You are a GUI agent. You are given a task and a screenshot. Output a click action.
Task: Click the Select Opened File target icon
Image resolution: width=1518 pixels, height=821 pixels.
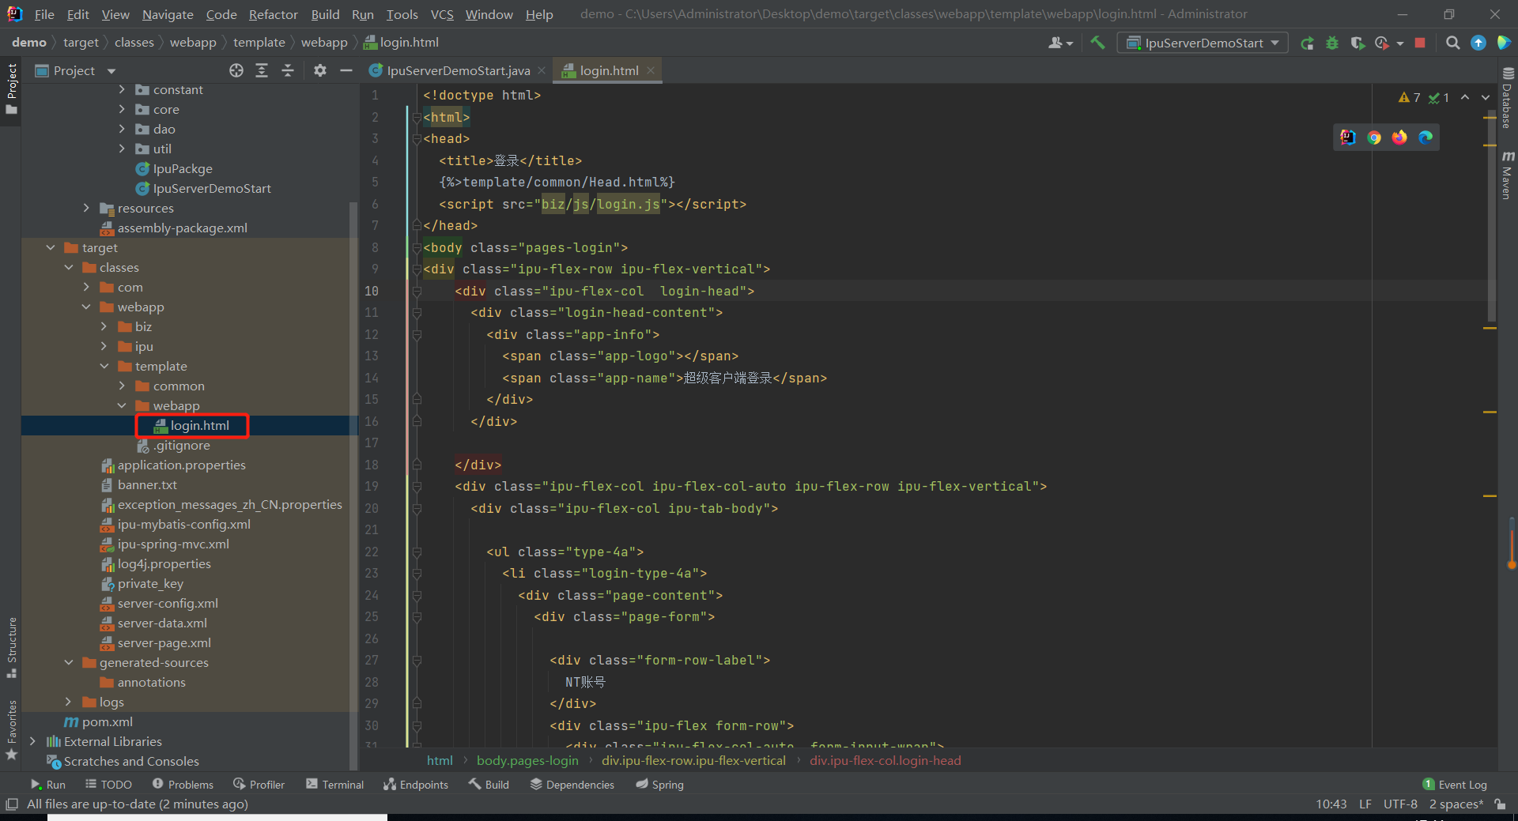(x=236, y=70)
